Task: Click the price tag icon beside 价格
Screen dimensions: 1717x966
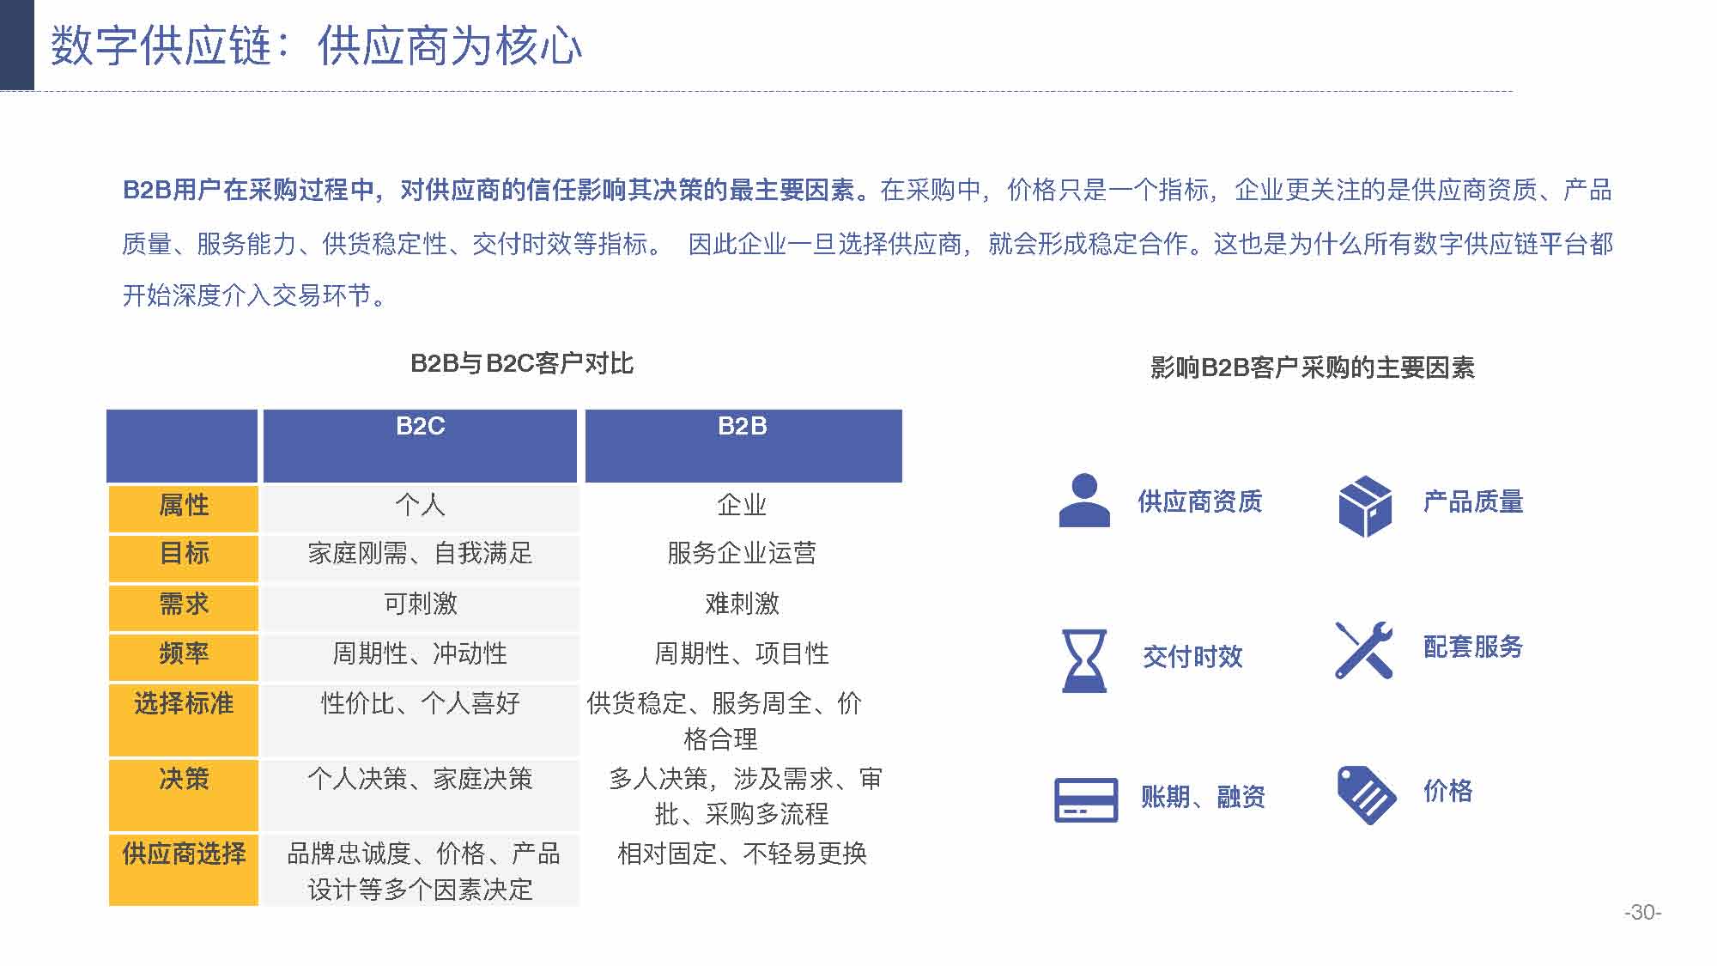Action: tap(1367, 795)
